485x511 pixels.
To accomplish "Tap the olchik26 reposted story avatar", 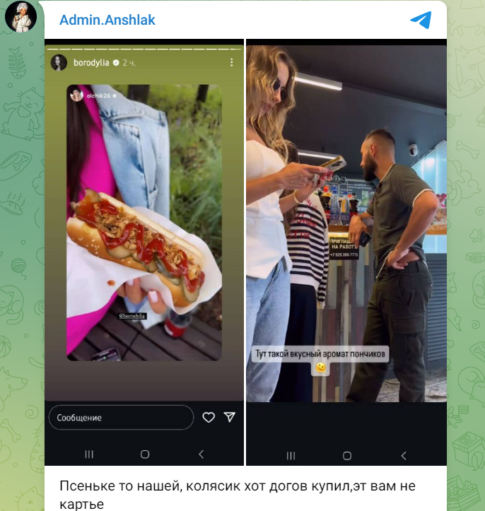I will (76, 95).
